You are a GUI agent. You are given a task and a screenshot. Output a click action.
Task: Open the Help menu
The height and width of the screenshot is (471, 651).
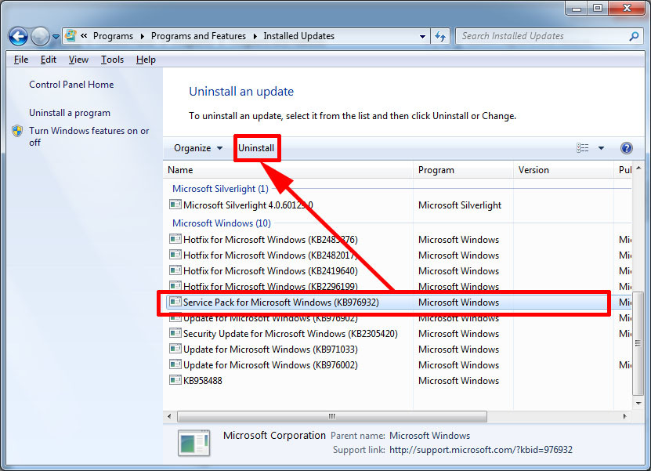(x=146, y=60)
